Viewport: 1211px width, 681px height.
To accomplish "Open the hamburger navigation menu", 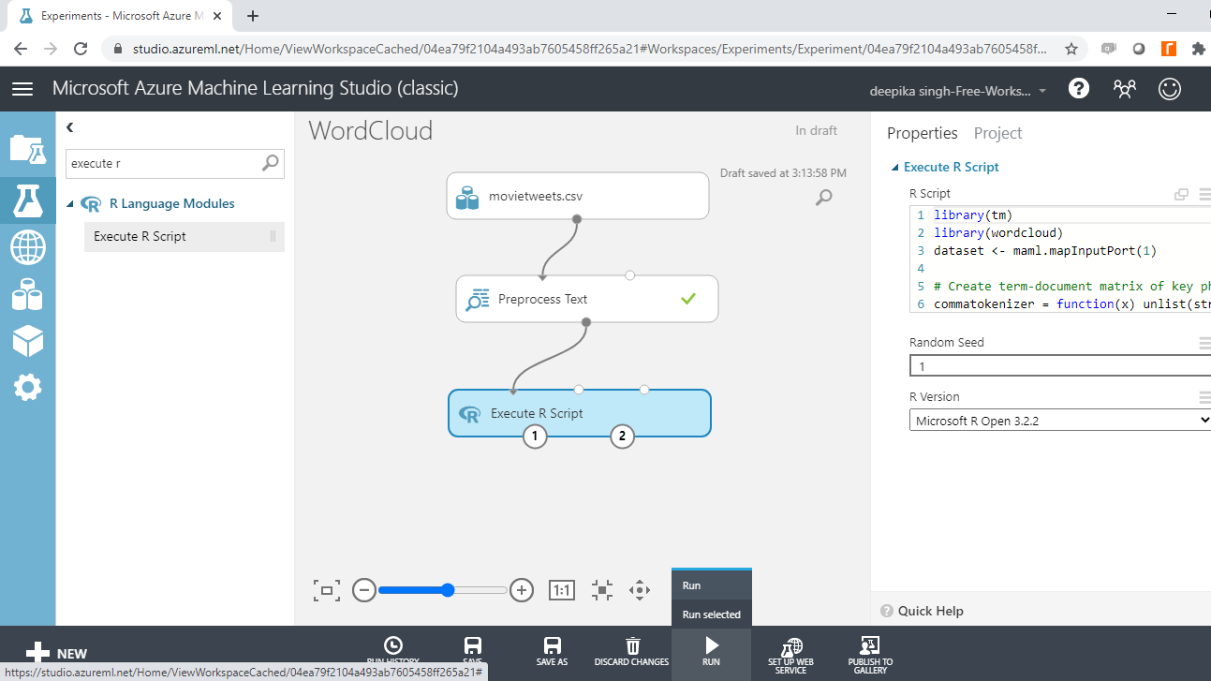I will pyautogui.click(x=22, y=88).
